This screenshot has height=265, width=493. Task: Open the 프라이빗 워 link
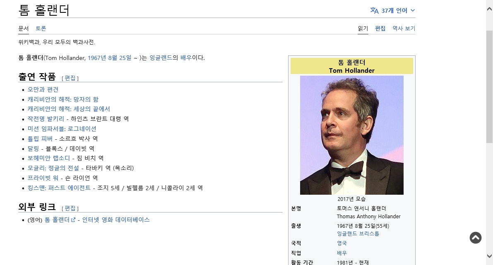pyautogui.click(x=43, y=178)
